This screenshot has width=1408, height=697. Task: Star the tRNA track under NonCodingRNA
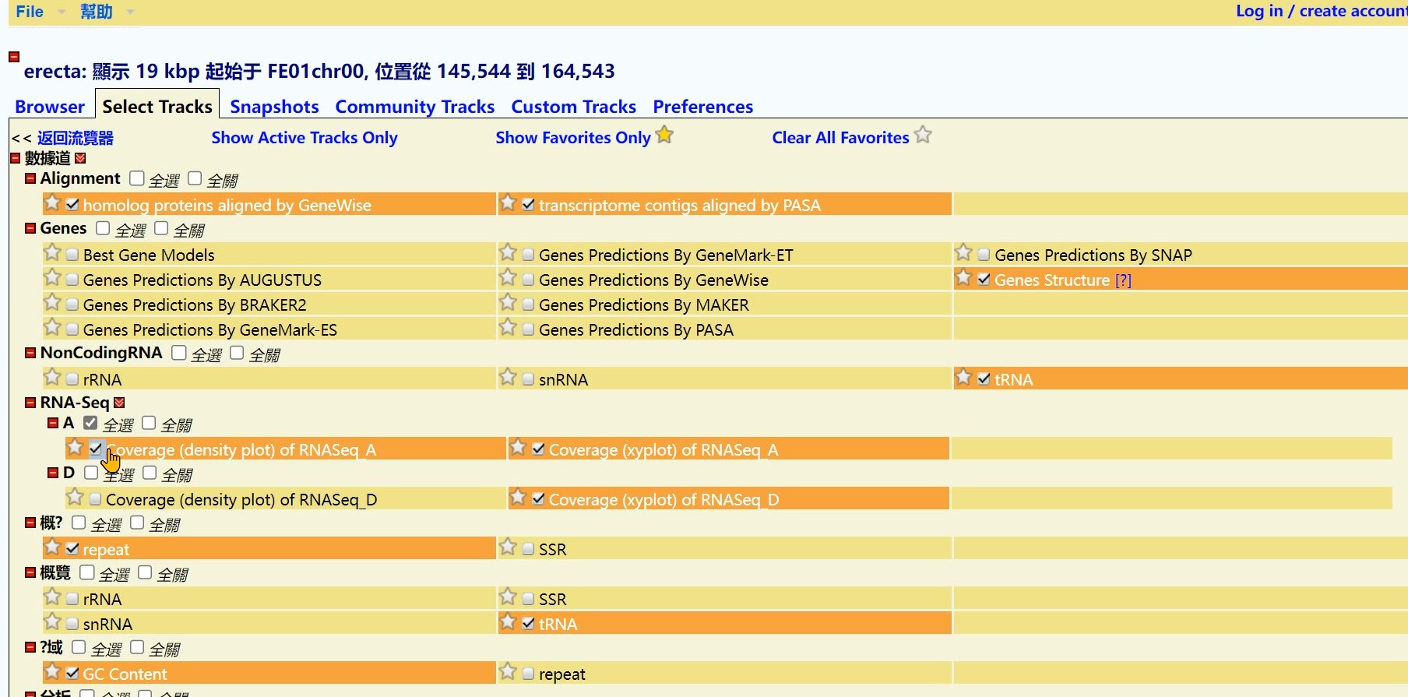pos(963,378)
